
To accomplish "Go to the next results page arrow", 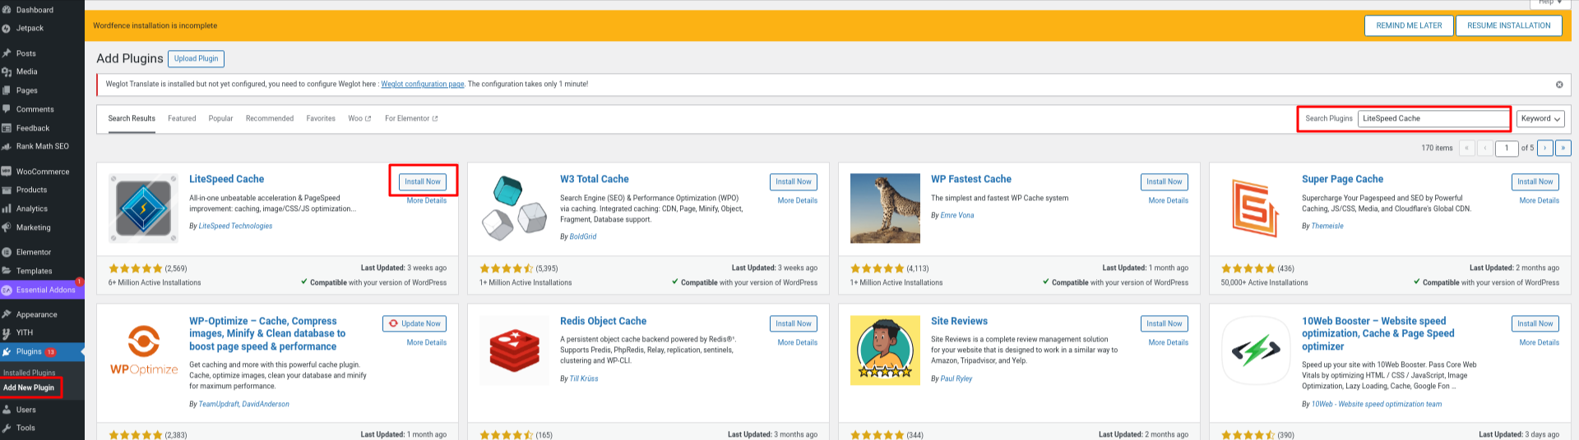I will (1545, 148).
